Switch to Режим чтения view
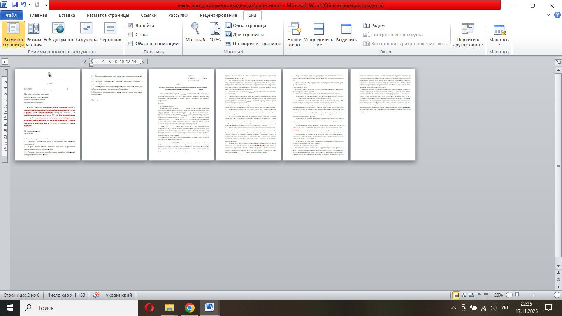562x316 pixels. pos(34,35)
